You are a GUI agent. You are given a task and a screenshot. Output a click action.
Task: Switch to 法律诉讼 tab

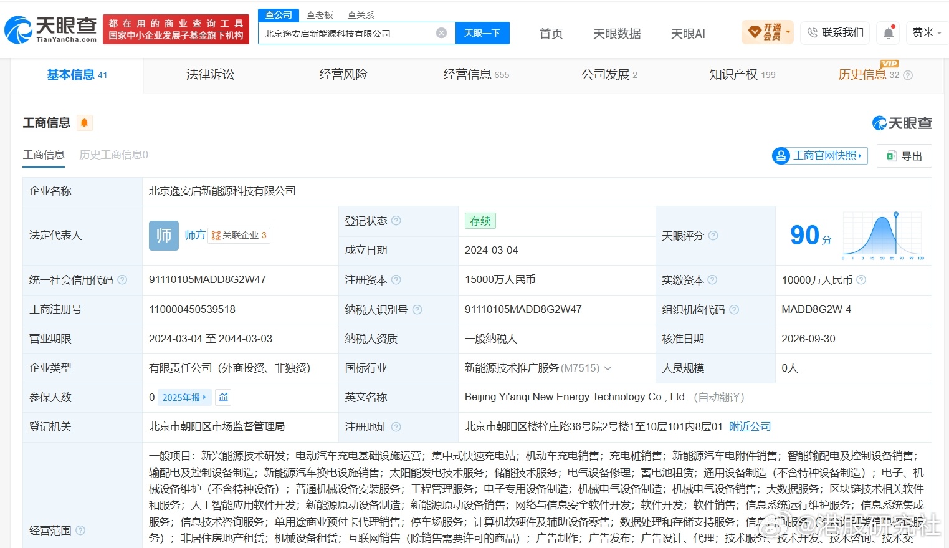point(210,75)
